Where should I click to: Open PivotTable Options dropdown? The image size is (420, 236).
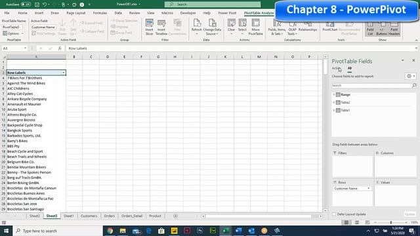(13, 33)
